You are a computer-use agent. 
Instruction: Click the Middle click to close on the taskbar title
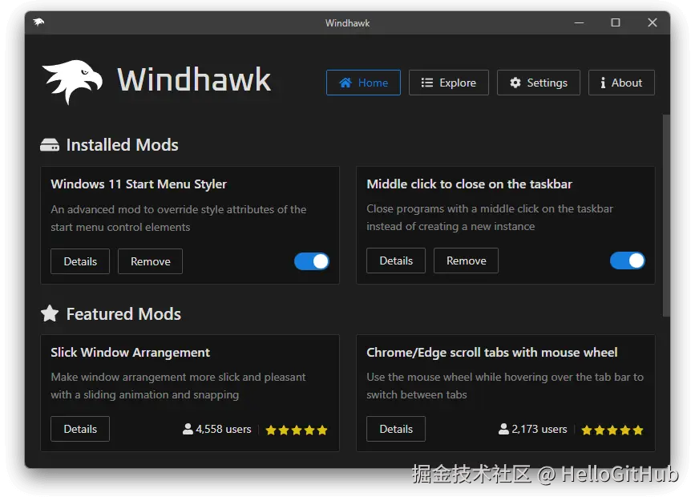470,184
